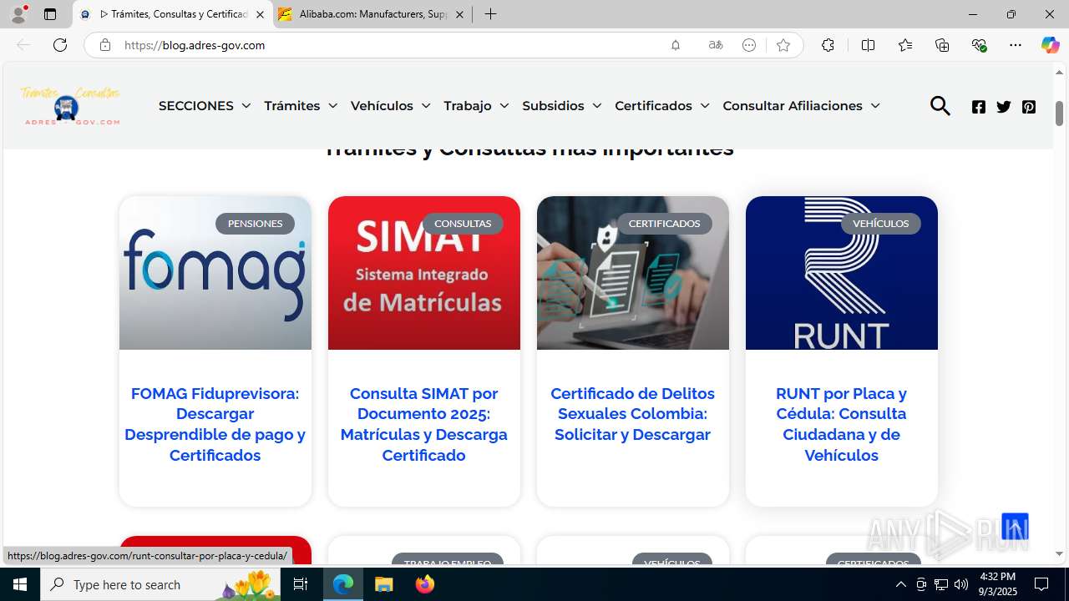The image size is (1069, 601).
Task: Toggle split screen icon in toolbar
Action: click(x=868, y=45)
